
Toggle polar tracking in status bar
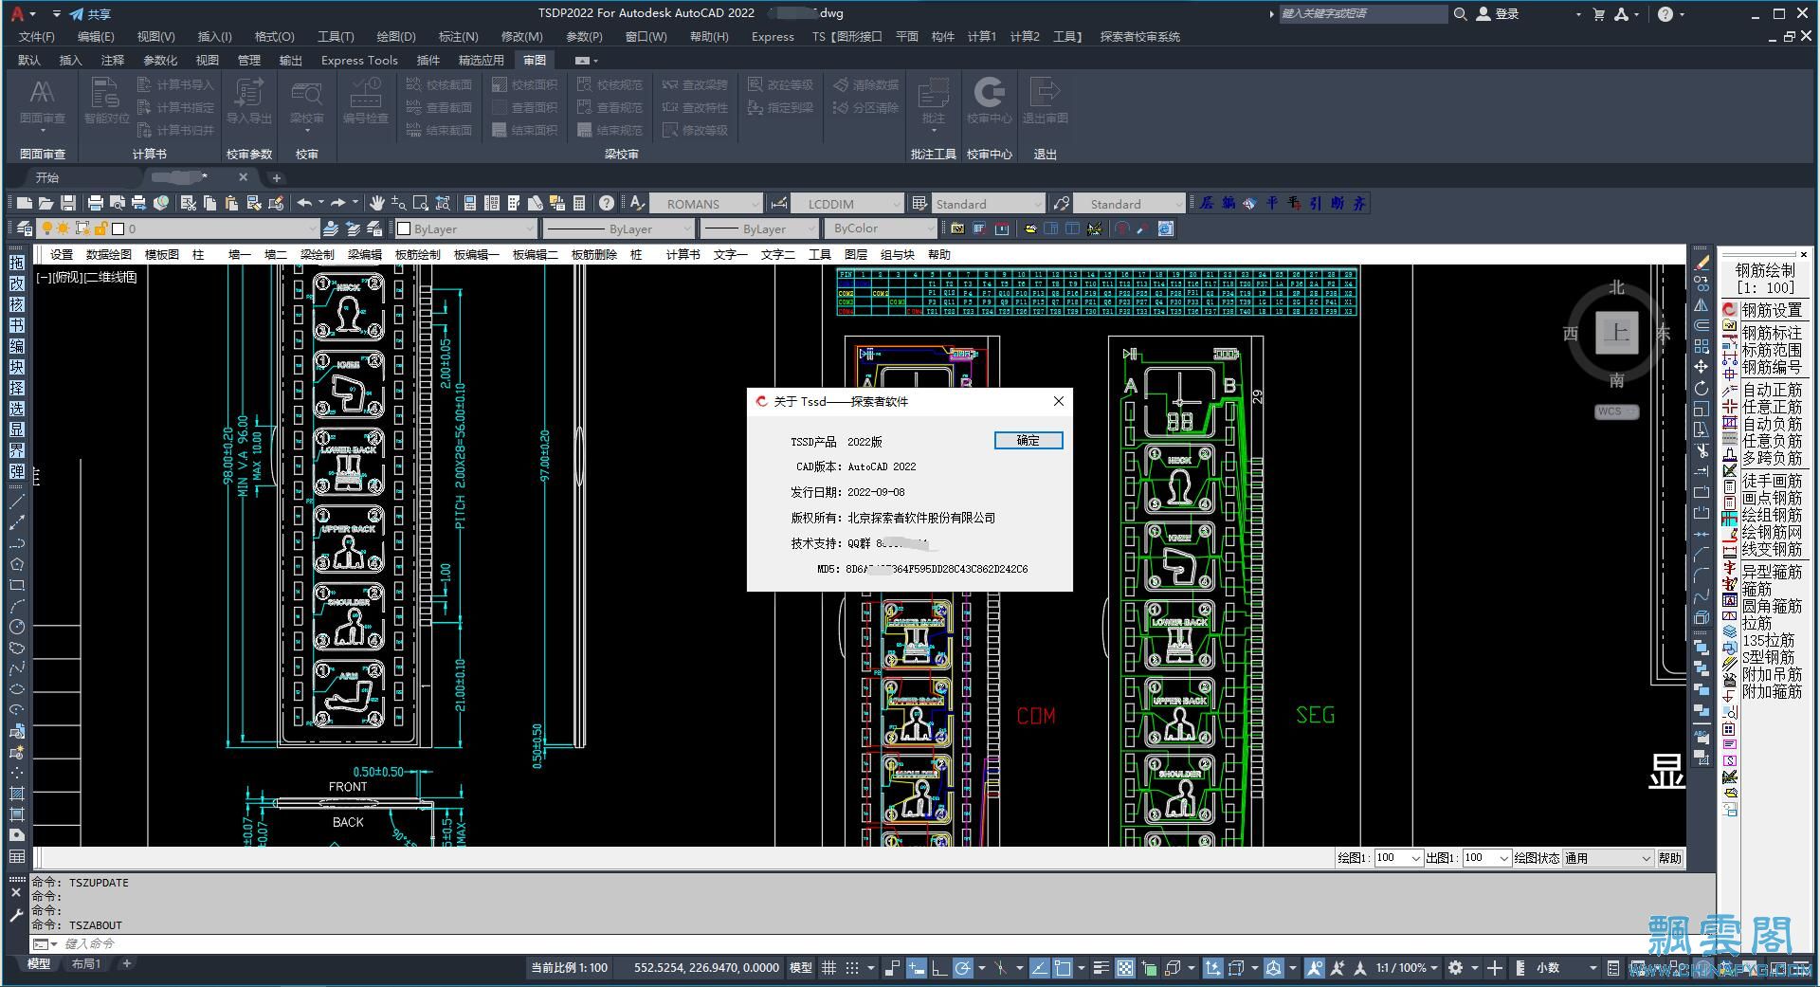[x=963, y=968]
